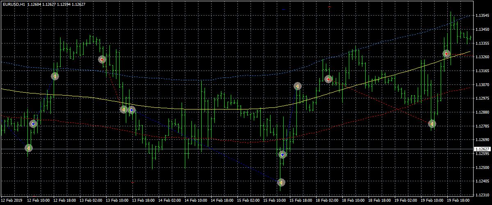The width and height of the screenshot is (492, 205).
Task: Click the 1.13260 price axis label
Action: pyautogui.click(x=482, y=57)
